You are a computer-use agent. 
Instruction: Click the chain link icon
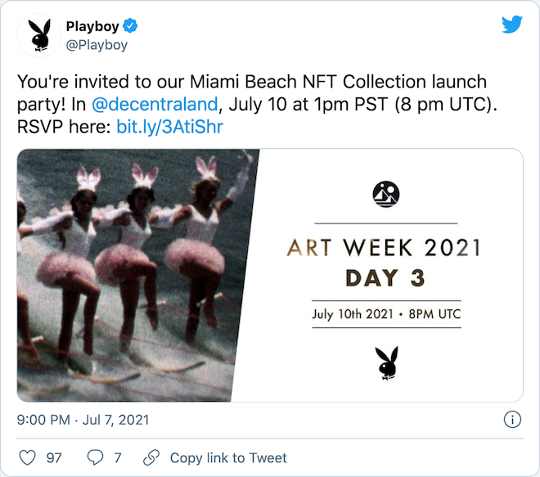click(151, 457)
